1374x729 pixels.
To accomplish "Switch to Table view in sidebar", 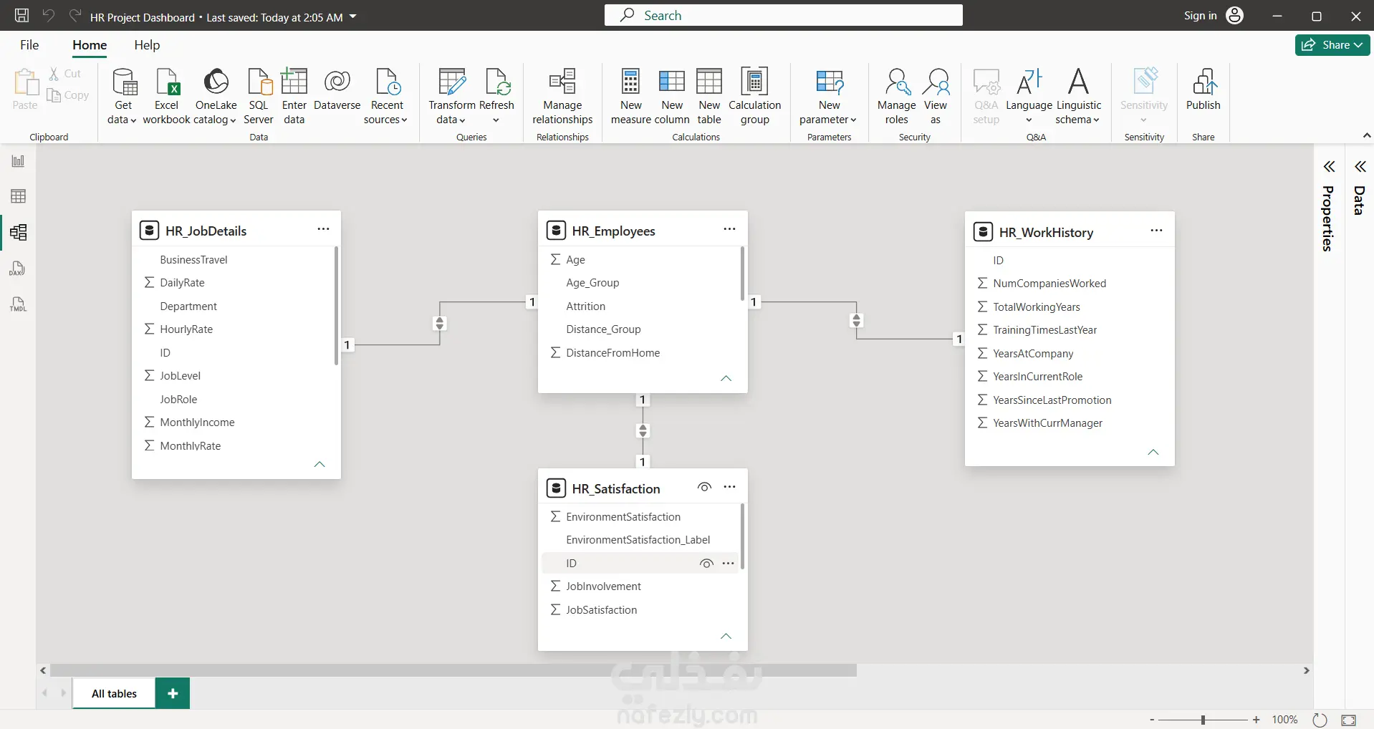I will (18, 196).
